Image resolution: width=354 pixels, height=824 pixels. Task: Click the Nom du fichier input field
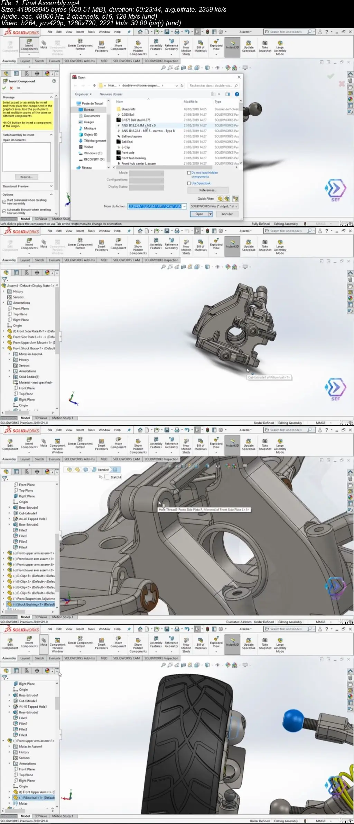tap(155, 206)
